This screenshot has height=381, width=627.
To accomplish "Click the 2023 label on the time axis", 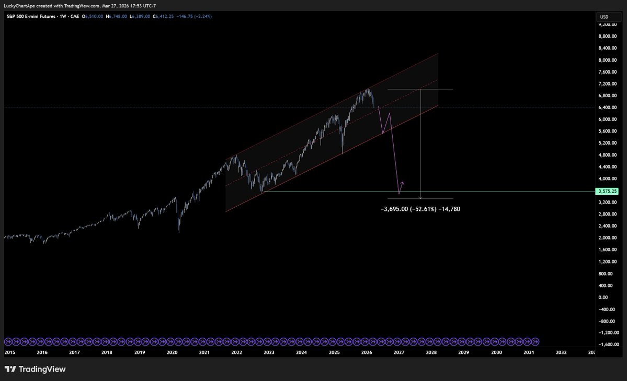I will 269,352.
